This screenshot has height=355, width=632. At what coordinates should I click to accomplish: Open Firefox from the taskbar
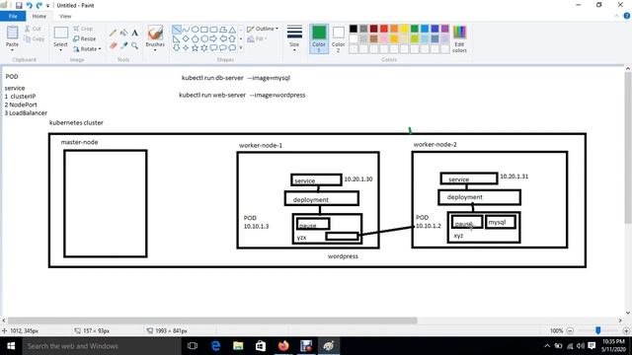pos(283,346)
